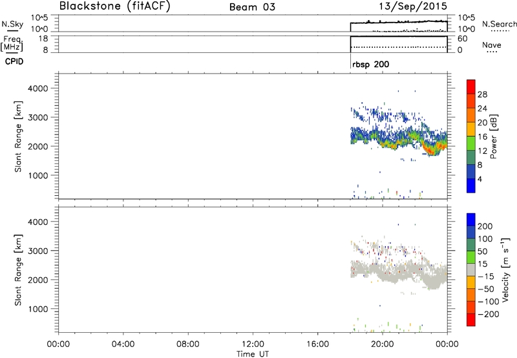This screenshot has height=358, width=517.
Task: Pick the -100 to -200 Velocity segment
Action: point(471,307)
